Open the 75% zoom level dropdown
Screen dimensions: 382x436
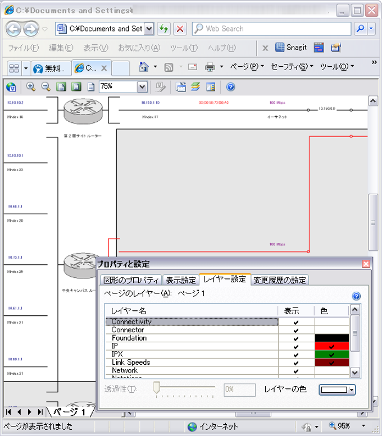pyautogui.click(x=142, y=87)
